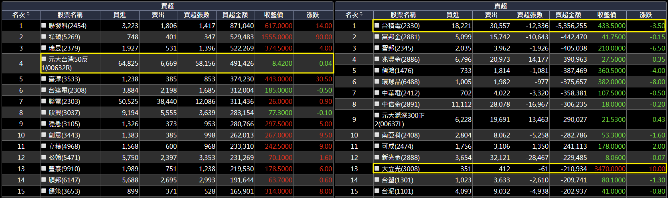This screenshot has height=198, width=668.
Task: Click 收盤價 header in the 買超 table
Action: 274,15
